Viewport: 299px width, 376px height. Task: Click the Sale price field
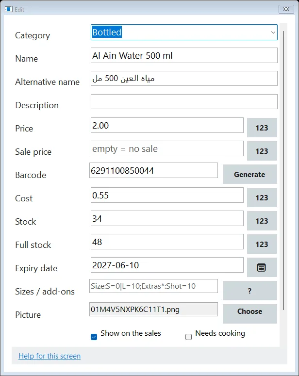[x=167, y=148]
